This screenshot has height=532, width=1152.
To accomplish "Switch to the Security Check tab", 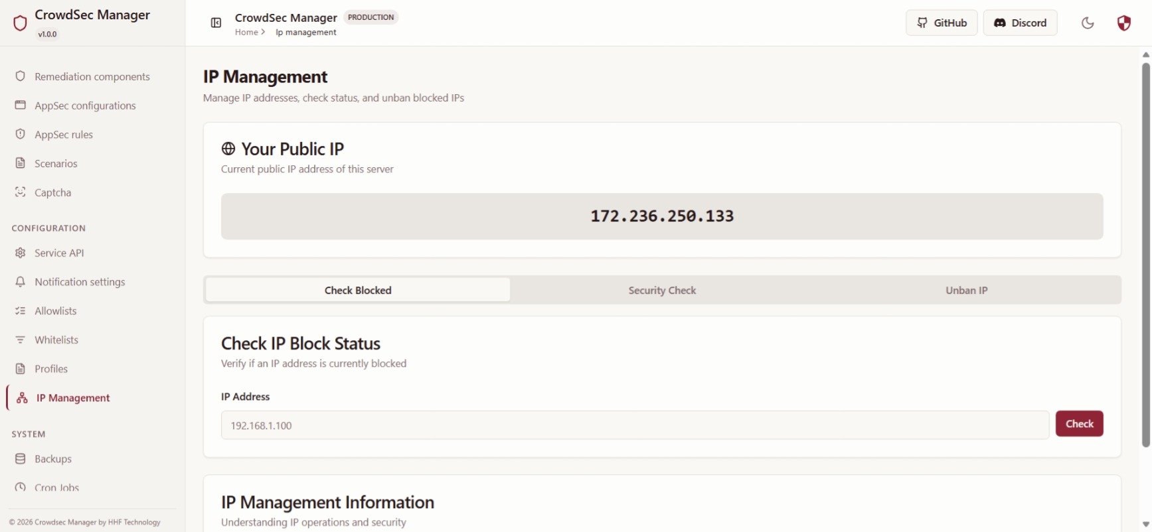I will coord(662,290).
